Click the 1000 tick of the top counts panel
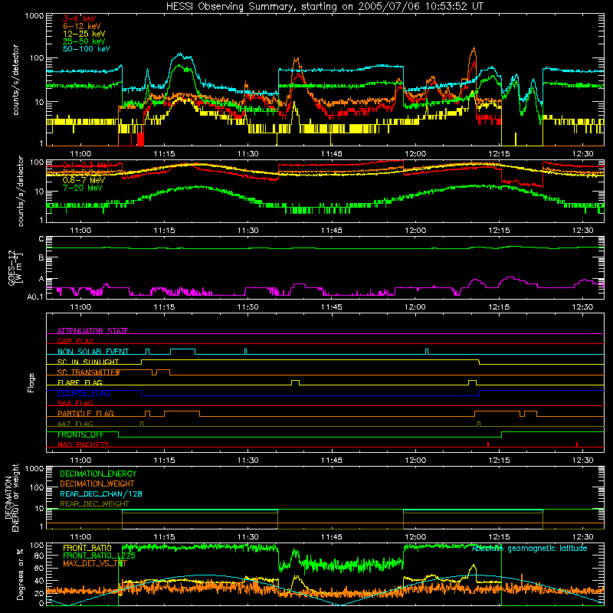613x613 pixels. point(34,16)
